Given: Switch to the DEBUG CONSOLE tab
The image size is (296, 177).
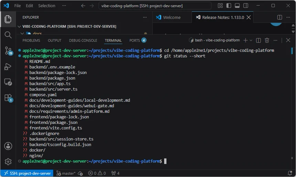Looking at the screenshot, I should coord(83,40).
